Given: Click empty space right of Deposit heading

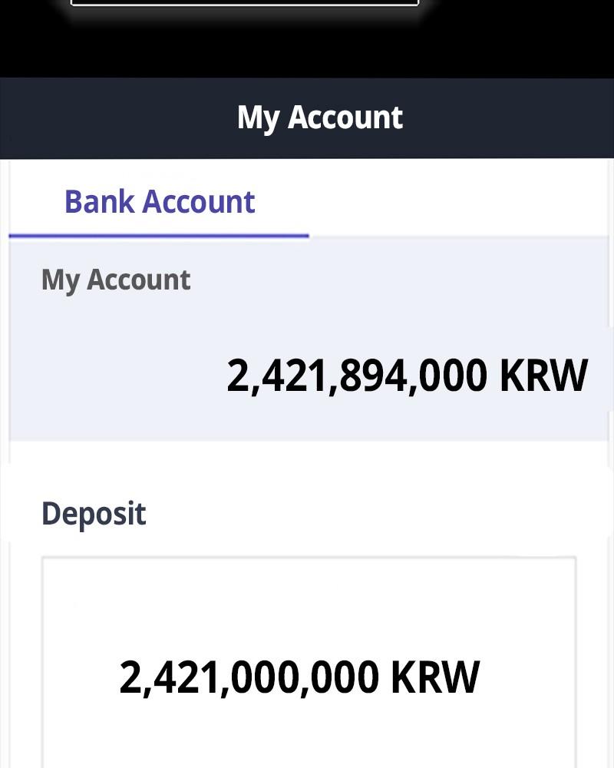Looking at the screenshot, I should pos(368,514).
